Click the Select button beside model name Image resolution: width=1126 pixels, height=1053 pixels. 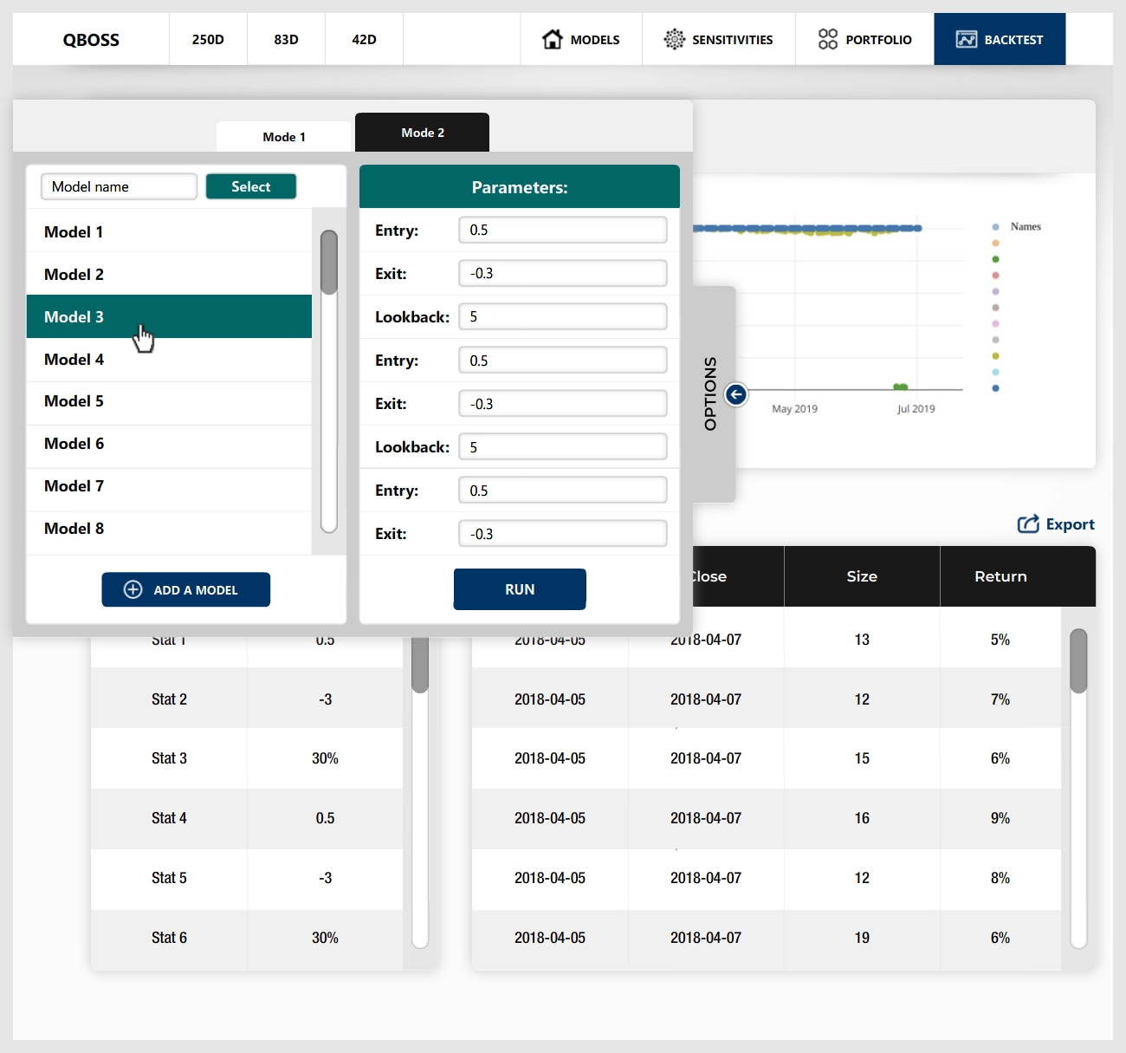pos(251,186)
